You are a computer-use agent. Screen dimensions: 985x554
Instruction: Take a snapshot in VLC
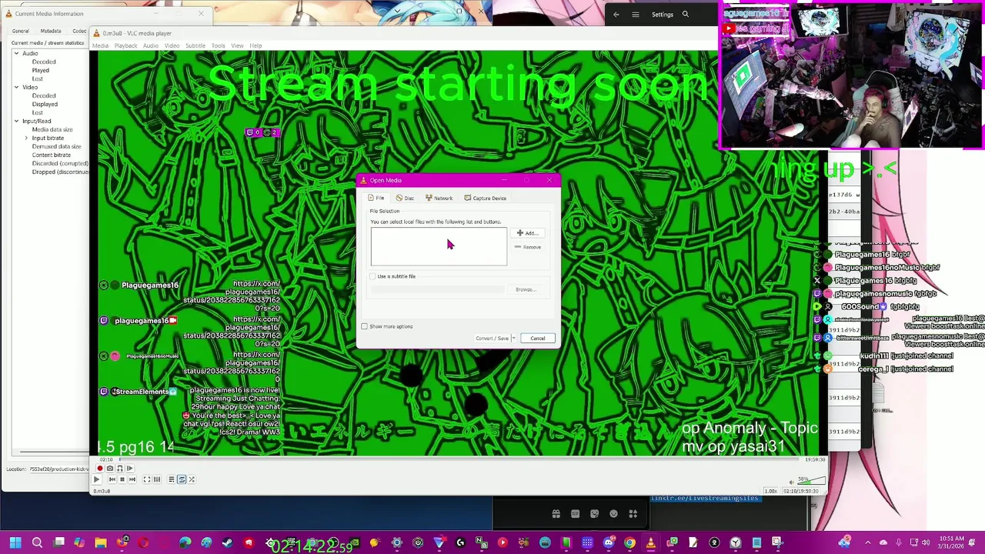pyautogui.click(x=109, y=469)
